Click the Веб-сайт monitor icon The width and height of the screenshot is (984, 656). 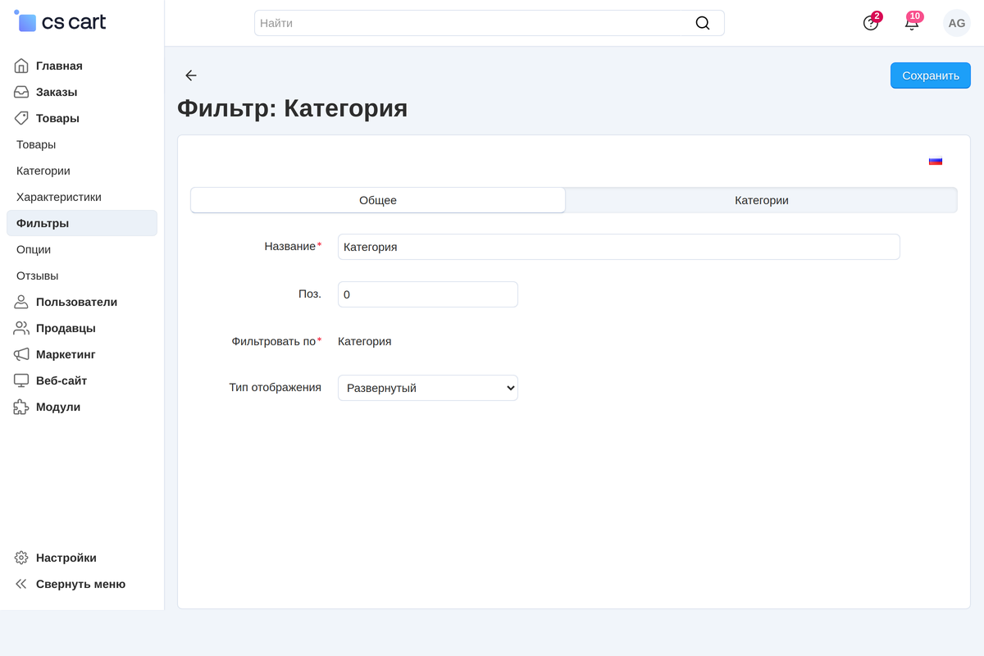(21, 380)
